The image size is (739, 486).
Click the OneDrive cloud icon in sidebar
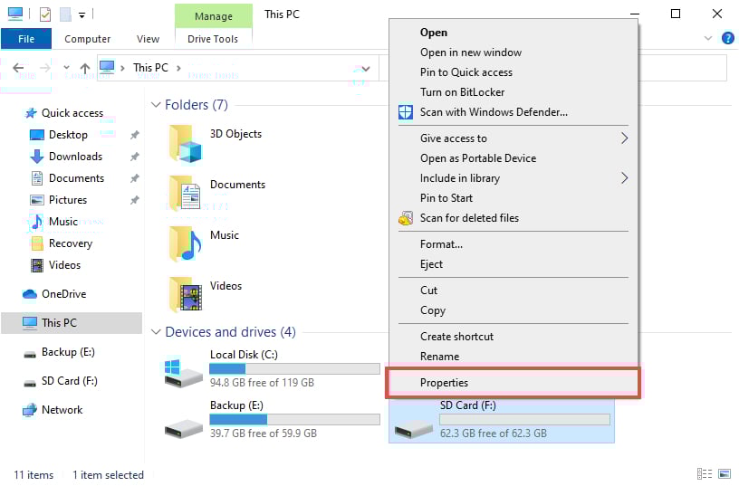[x=30, y=294]
